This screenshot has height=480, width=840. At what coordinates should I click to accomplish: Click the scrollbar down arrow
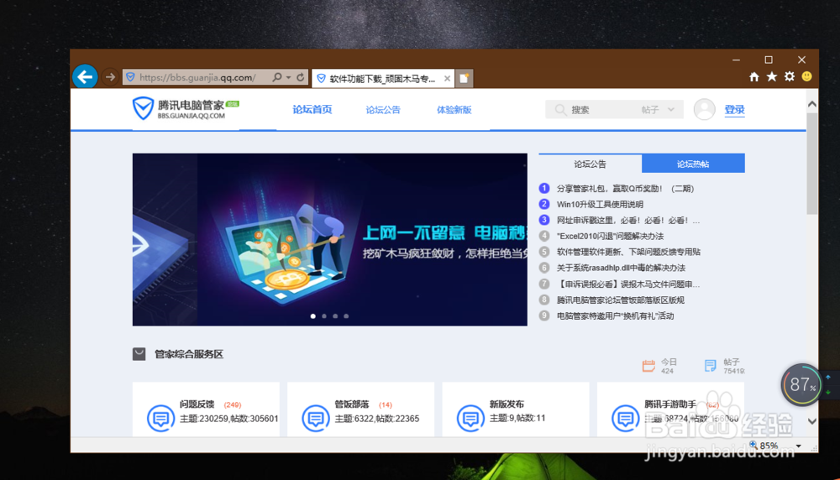click(x=812, y=421)
